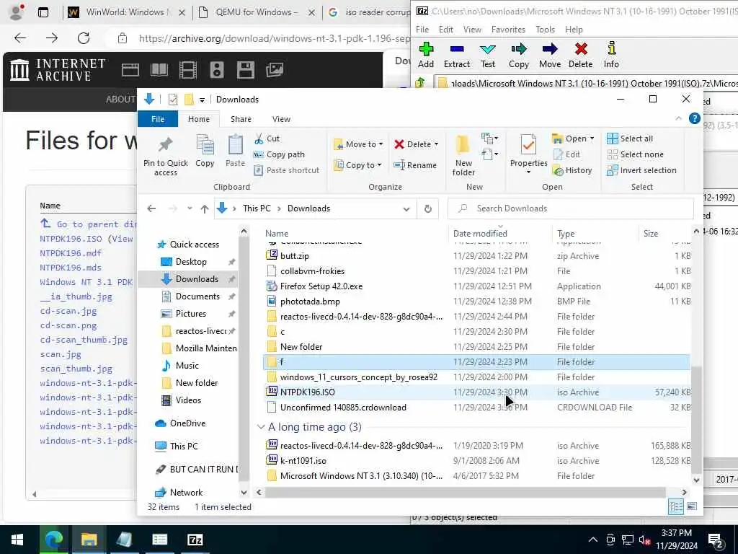Select Network in navigation pane

click(x=186, y=492)
